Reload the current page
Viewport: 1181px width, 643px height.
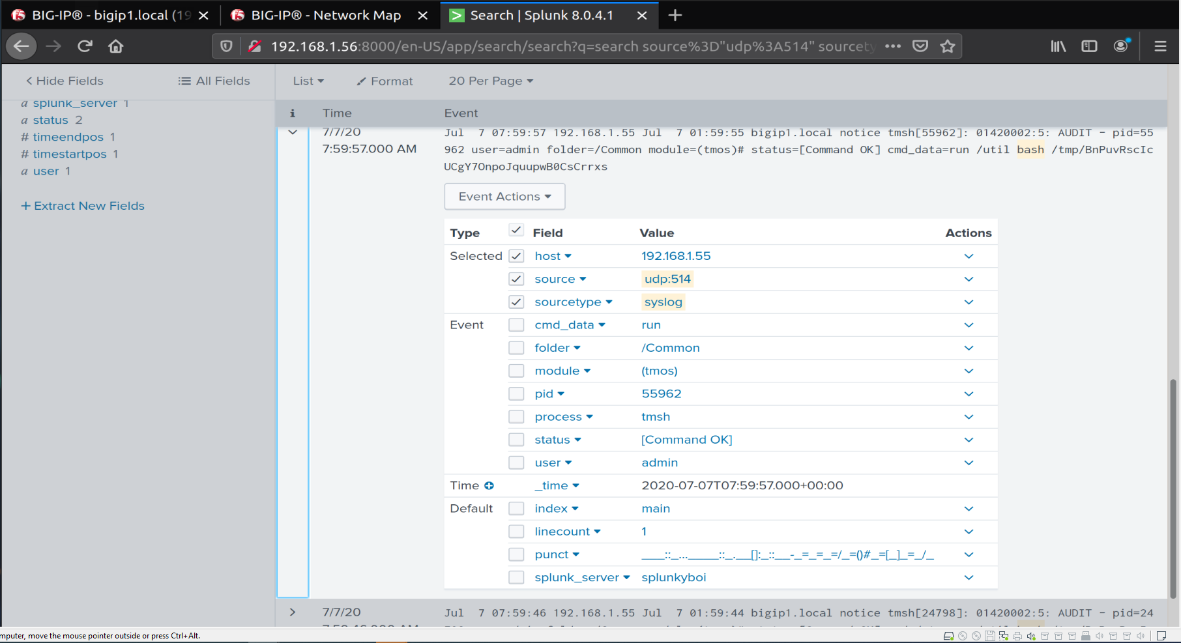click(85, 46)
